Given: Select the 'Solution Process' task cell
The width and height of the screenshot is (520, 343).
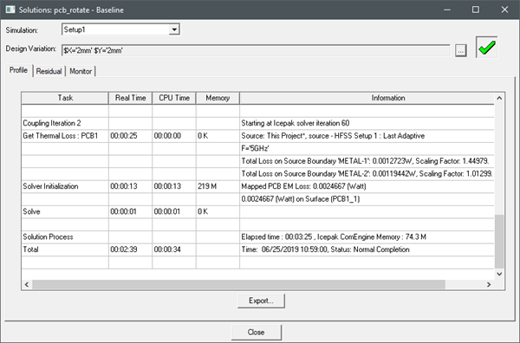Looking at the screenshot, I should (x=65, y=236).
